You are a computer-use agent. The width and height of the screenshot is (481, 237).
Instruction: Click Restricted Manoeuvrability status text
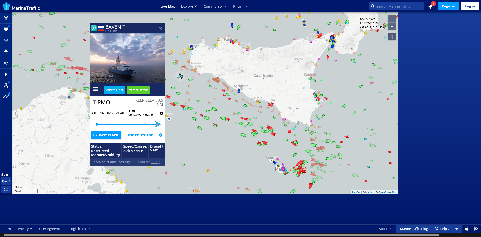click(106, 153)
